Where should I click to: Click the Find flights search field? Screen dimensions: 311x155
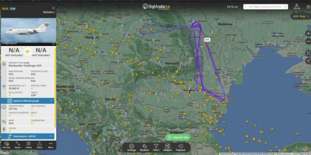point(265,7)
